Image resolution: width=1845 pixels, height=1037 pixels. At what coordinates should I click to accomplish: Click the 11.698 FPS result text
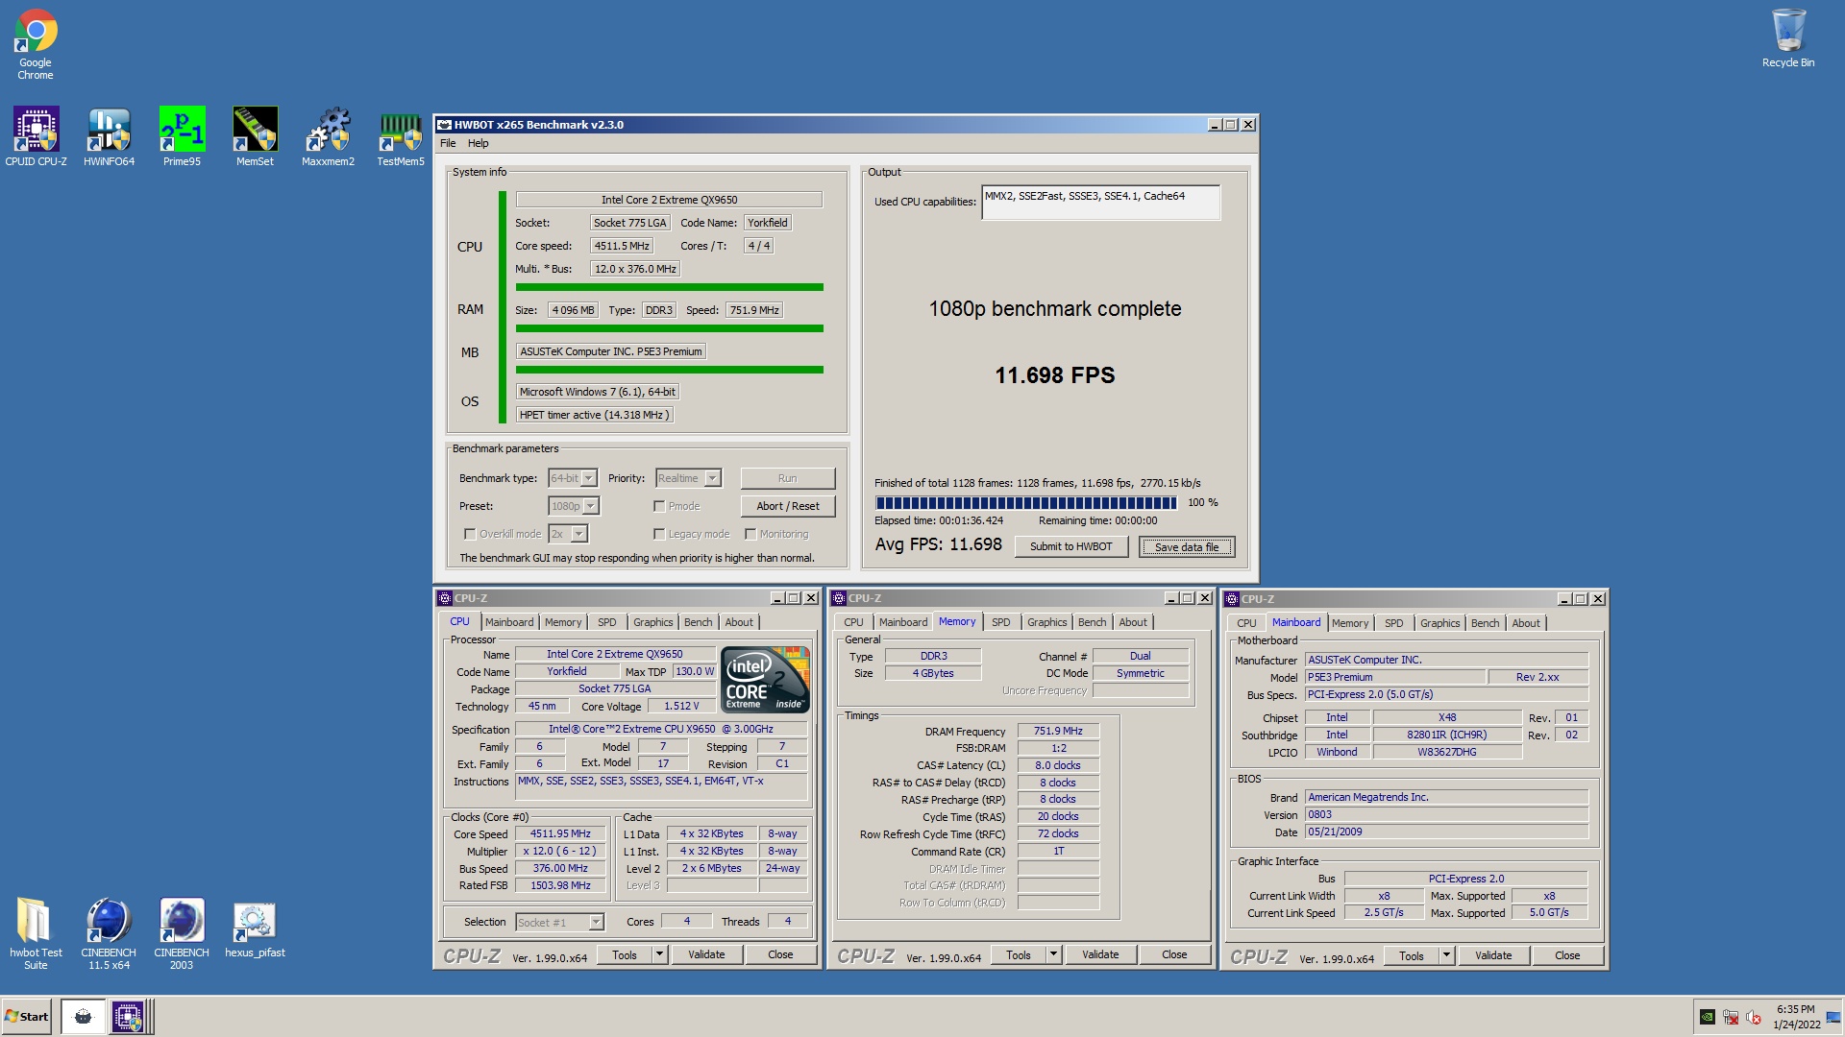(x=1054, y=375)
